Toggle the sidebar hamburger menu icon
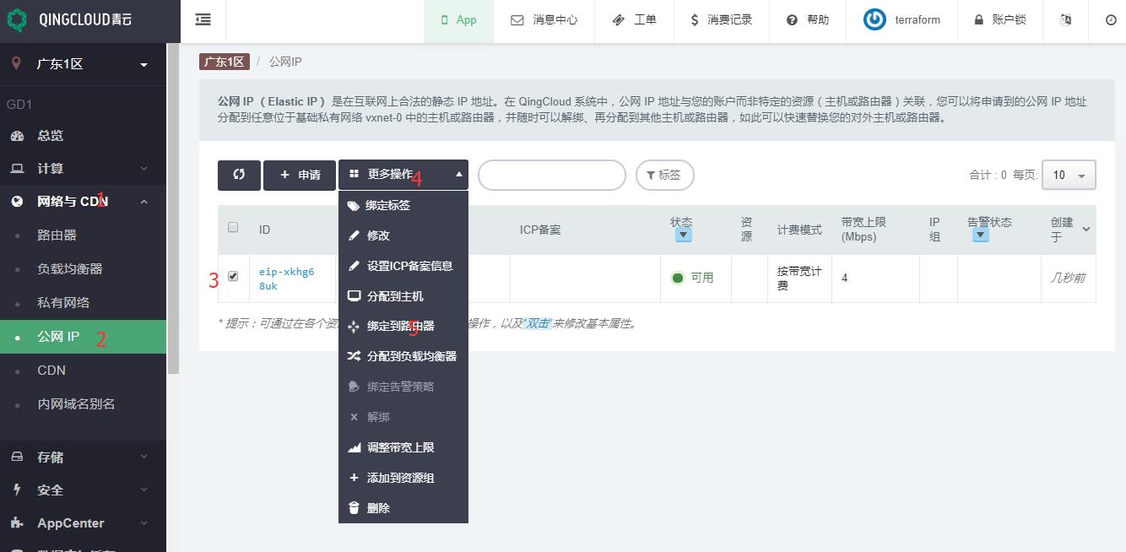Image resolution: width=1126 pixels, height=552 pixels. tap(203, 19)
